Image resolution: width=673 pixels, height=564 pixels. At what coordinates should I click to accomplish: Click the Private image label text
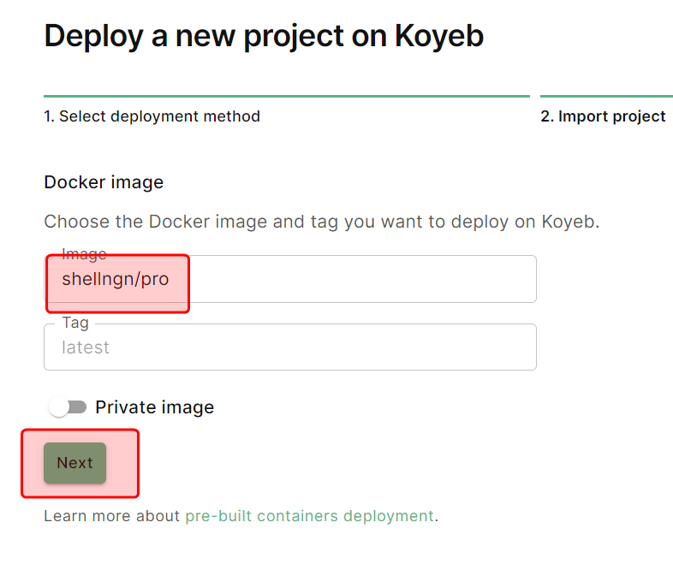[x=154, y=407]
